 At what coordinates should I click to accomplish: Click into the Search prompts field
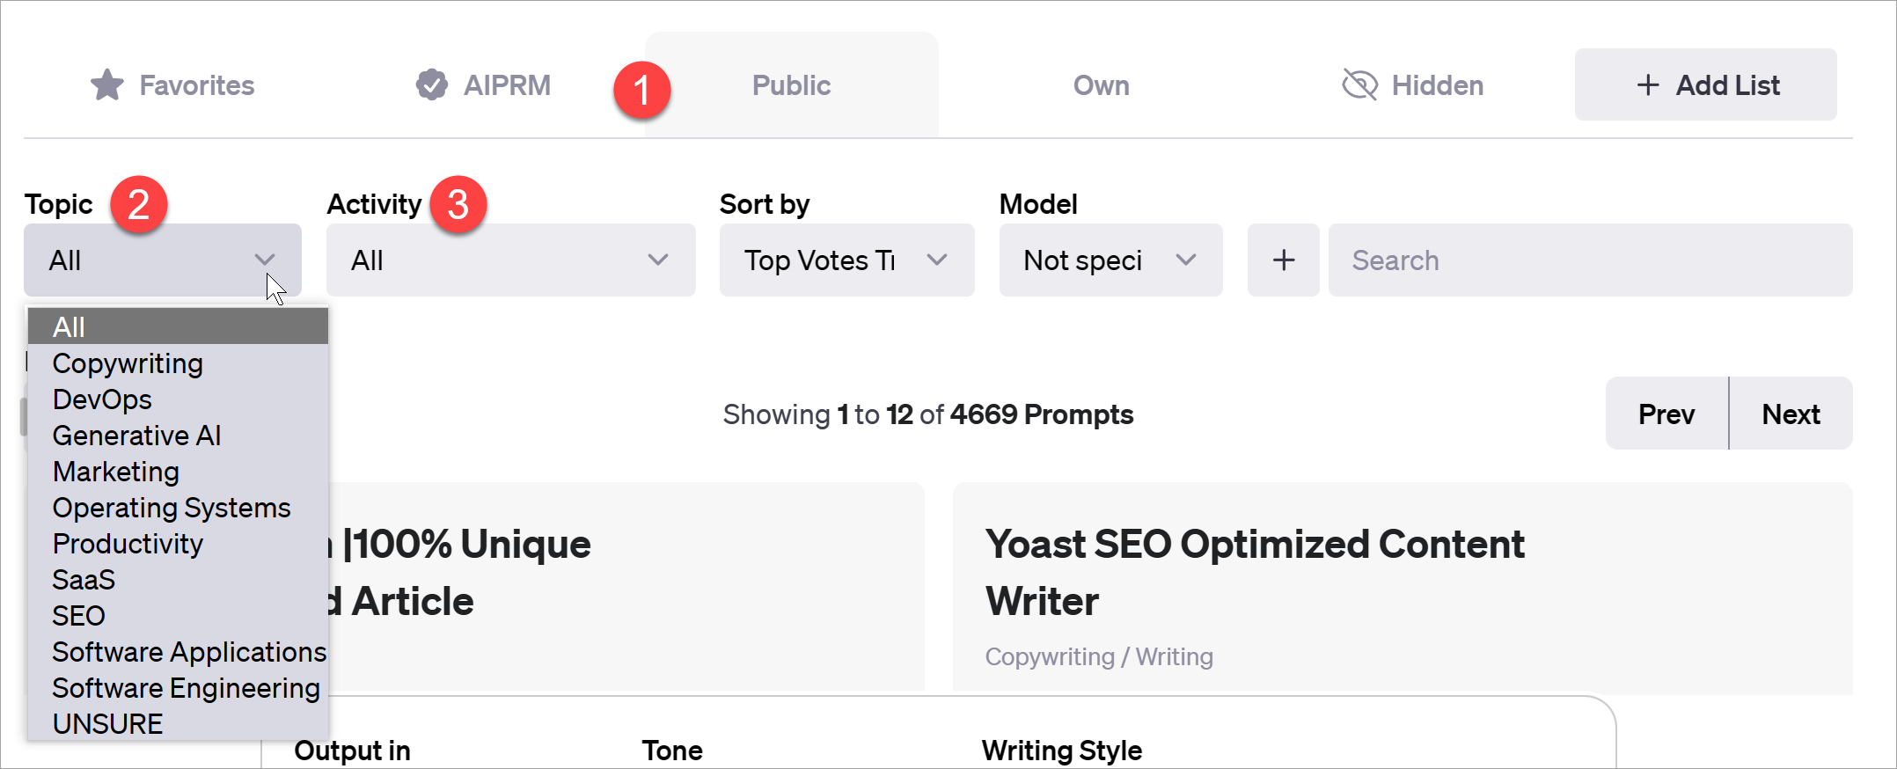coord(1589,260)
